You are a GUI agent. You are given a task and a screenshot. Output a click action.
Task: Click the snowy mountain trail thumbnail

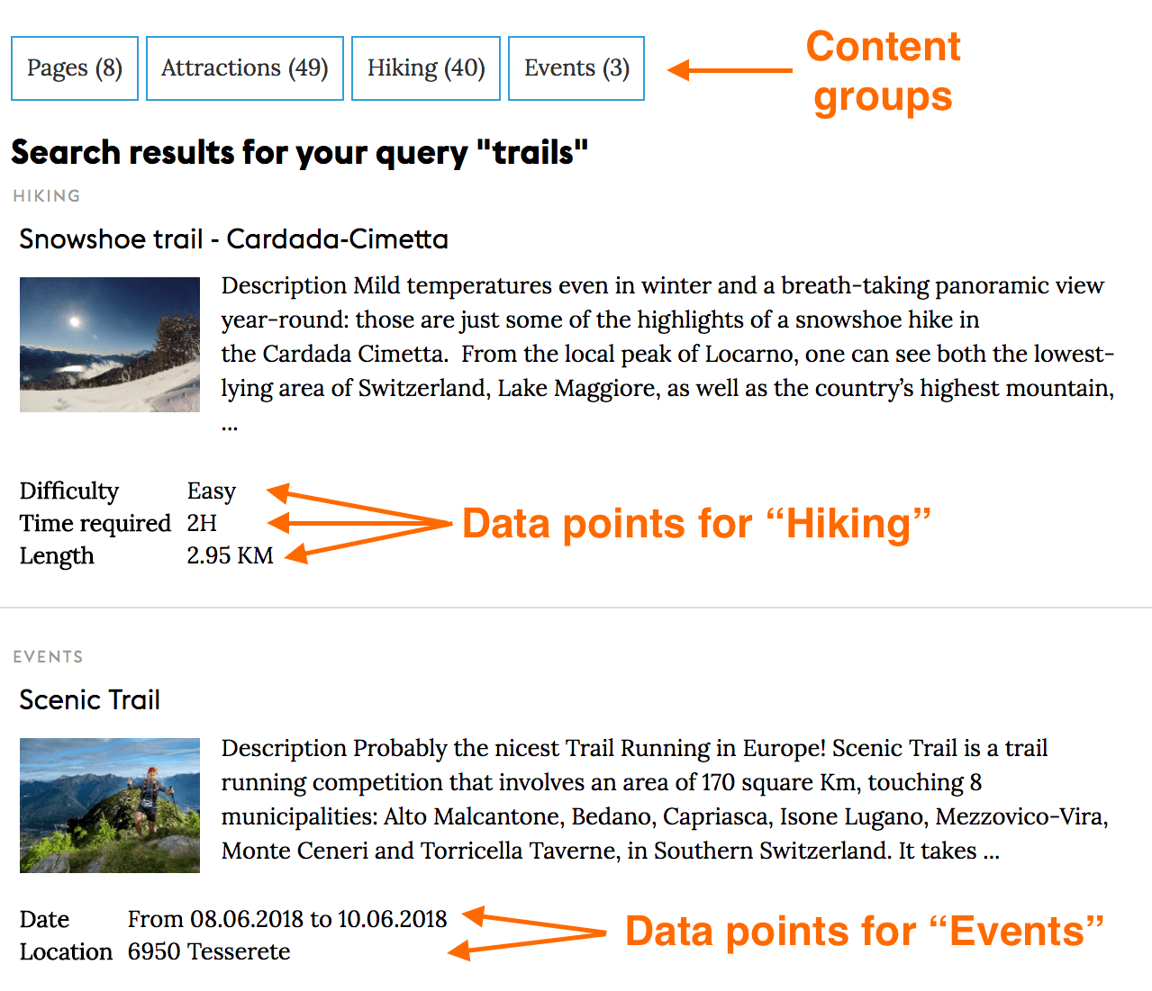click(x=109, y=345)
